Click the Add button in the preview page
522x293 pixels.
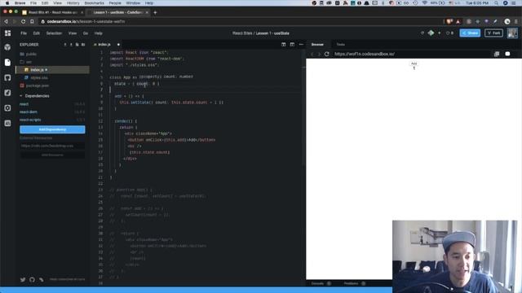tap(414, 63)
